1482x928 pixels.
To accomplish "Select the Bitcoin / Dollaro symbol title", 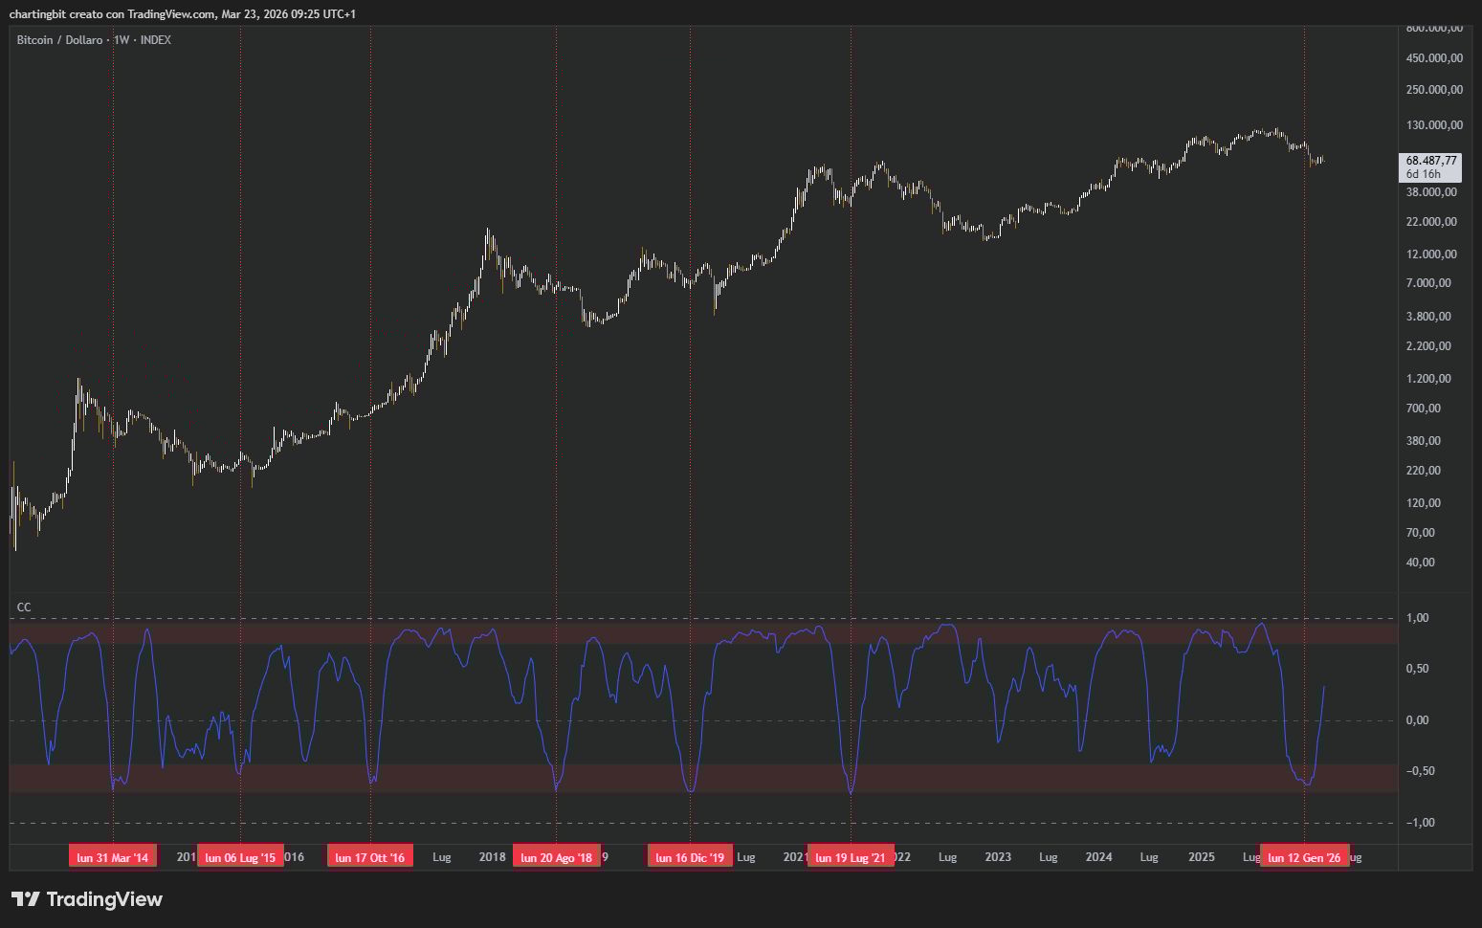I will 59,40.
